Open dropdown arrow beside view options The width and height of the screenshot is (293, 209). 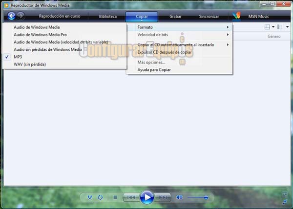click(288, 27)
